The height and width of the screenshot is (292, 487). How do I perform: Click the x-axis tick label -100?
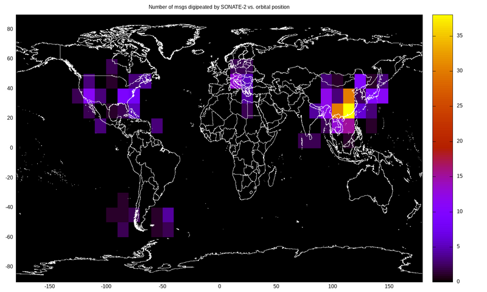click(x=106, y=286)
